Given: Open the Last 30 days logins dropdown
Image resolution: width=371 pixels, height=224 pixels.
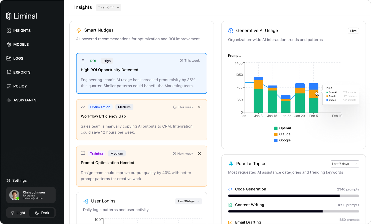Looking at the screenshot, I should coord(189,201).
